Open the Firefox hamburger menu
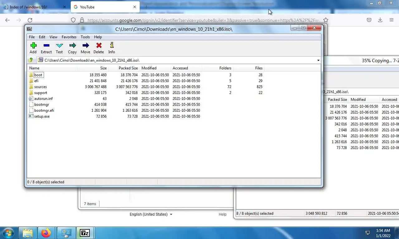Screen dimensions: 399x239 (392, 20)
